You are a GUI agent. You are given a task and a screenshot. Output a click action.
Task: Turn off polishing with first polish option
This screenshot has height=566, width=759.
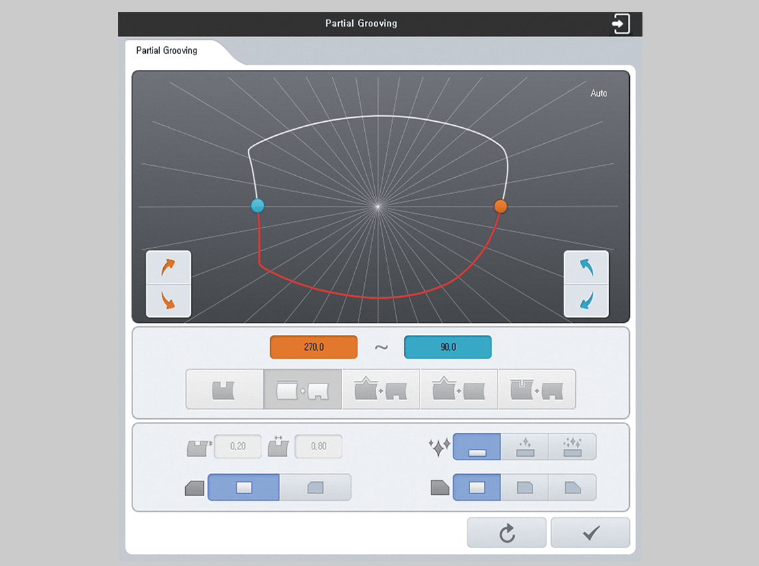477,447
